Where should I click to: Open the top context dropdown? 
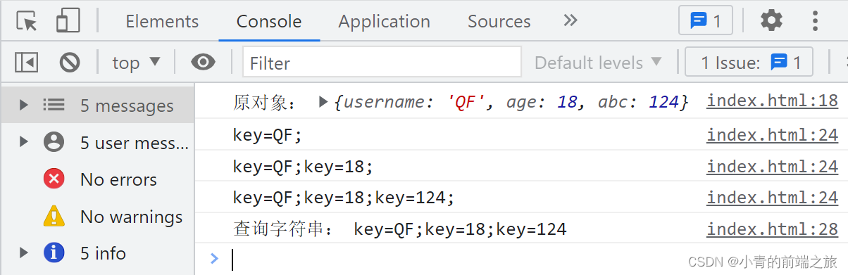pos(136,63)
